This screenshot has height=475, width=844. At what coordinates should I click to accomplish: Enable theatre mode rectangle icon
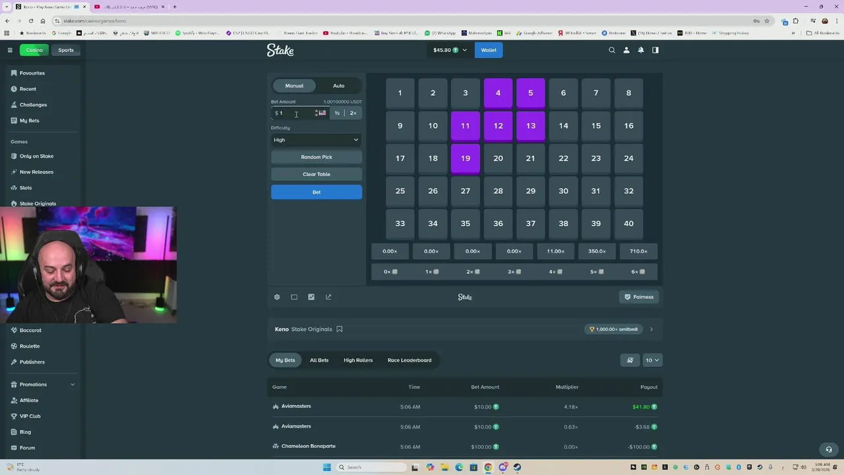pos(294,297)
